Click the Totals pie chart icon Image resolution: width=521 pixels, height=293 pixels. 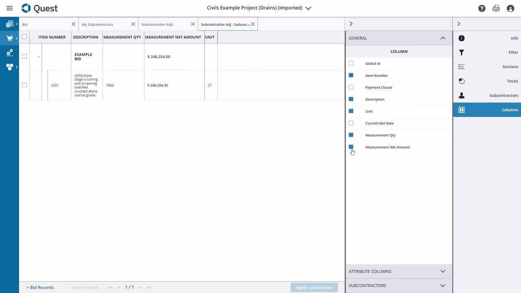(462, 81)
